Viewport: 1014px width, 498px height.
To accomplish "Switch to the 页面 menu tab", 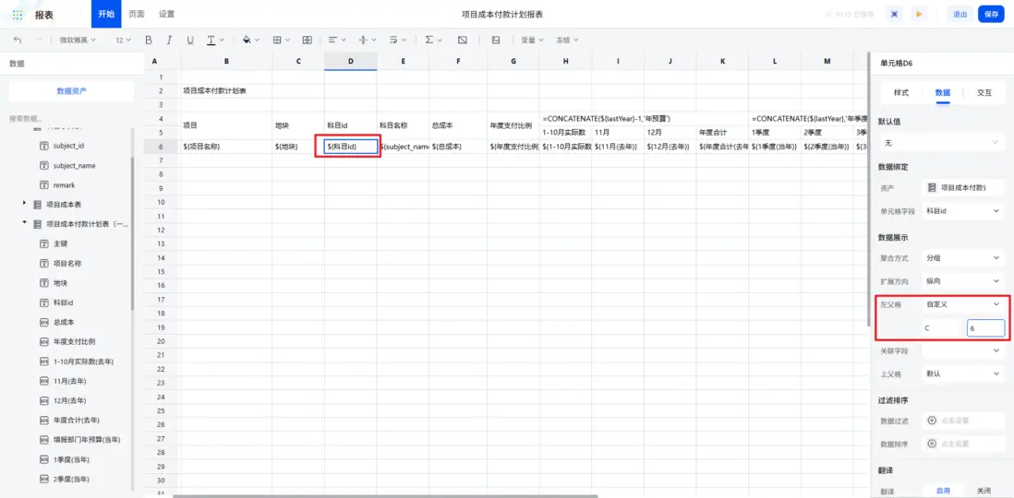I will tap(137, 14).
